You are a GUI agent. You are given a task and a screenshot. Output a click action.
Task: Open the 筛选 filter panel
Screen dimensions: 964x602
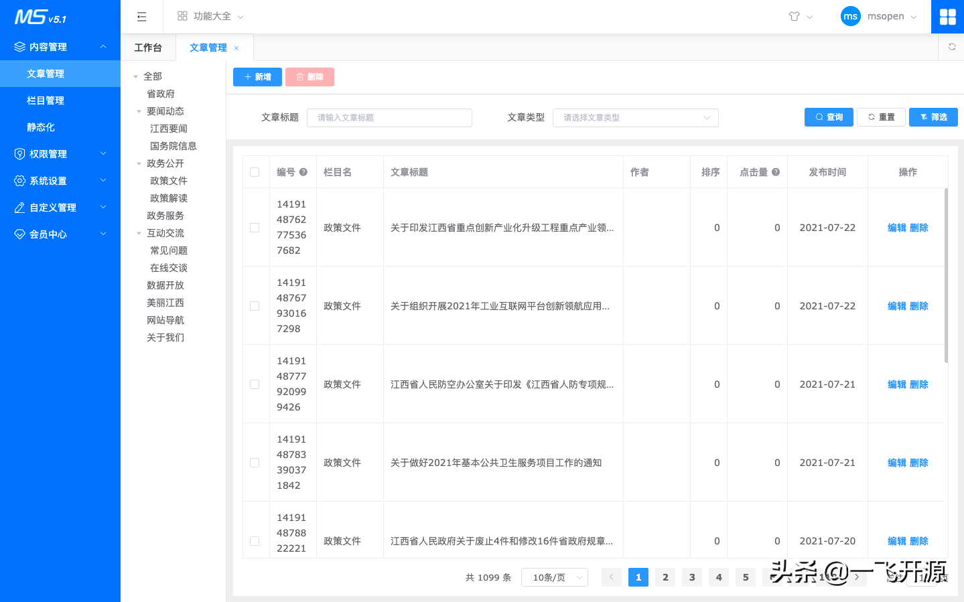pyautogui.click(x=933, y=117)
